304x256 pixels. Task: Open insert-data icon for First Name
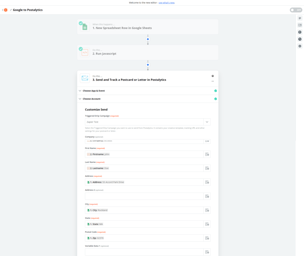[x=207, y=154]
